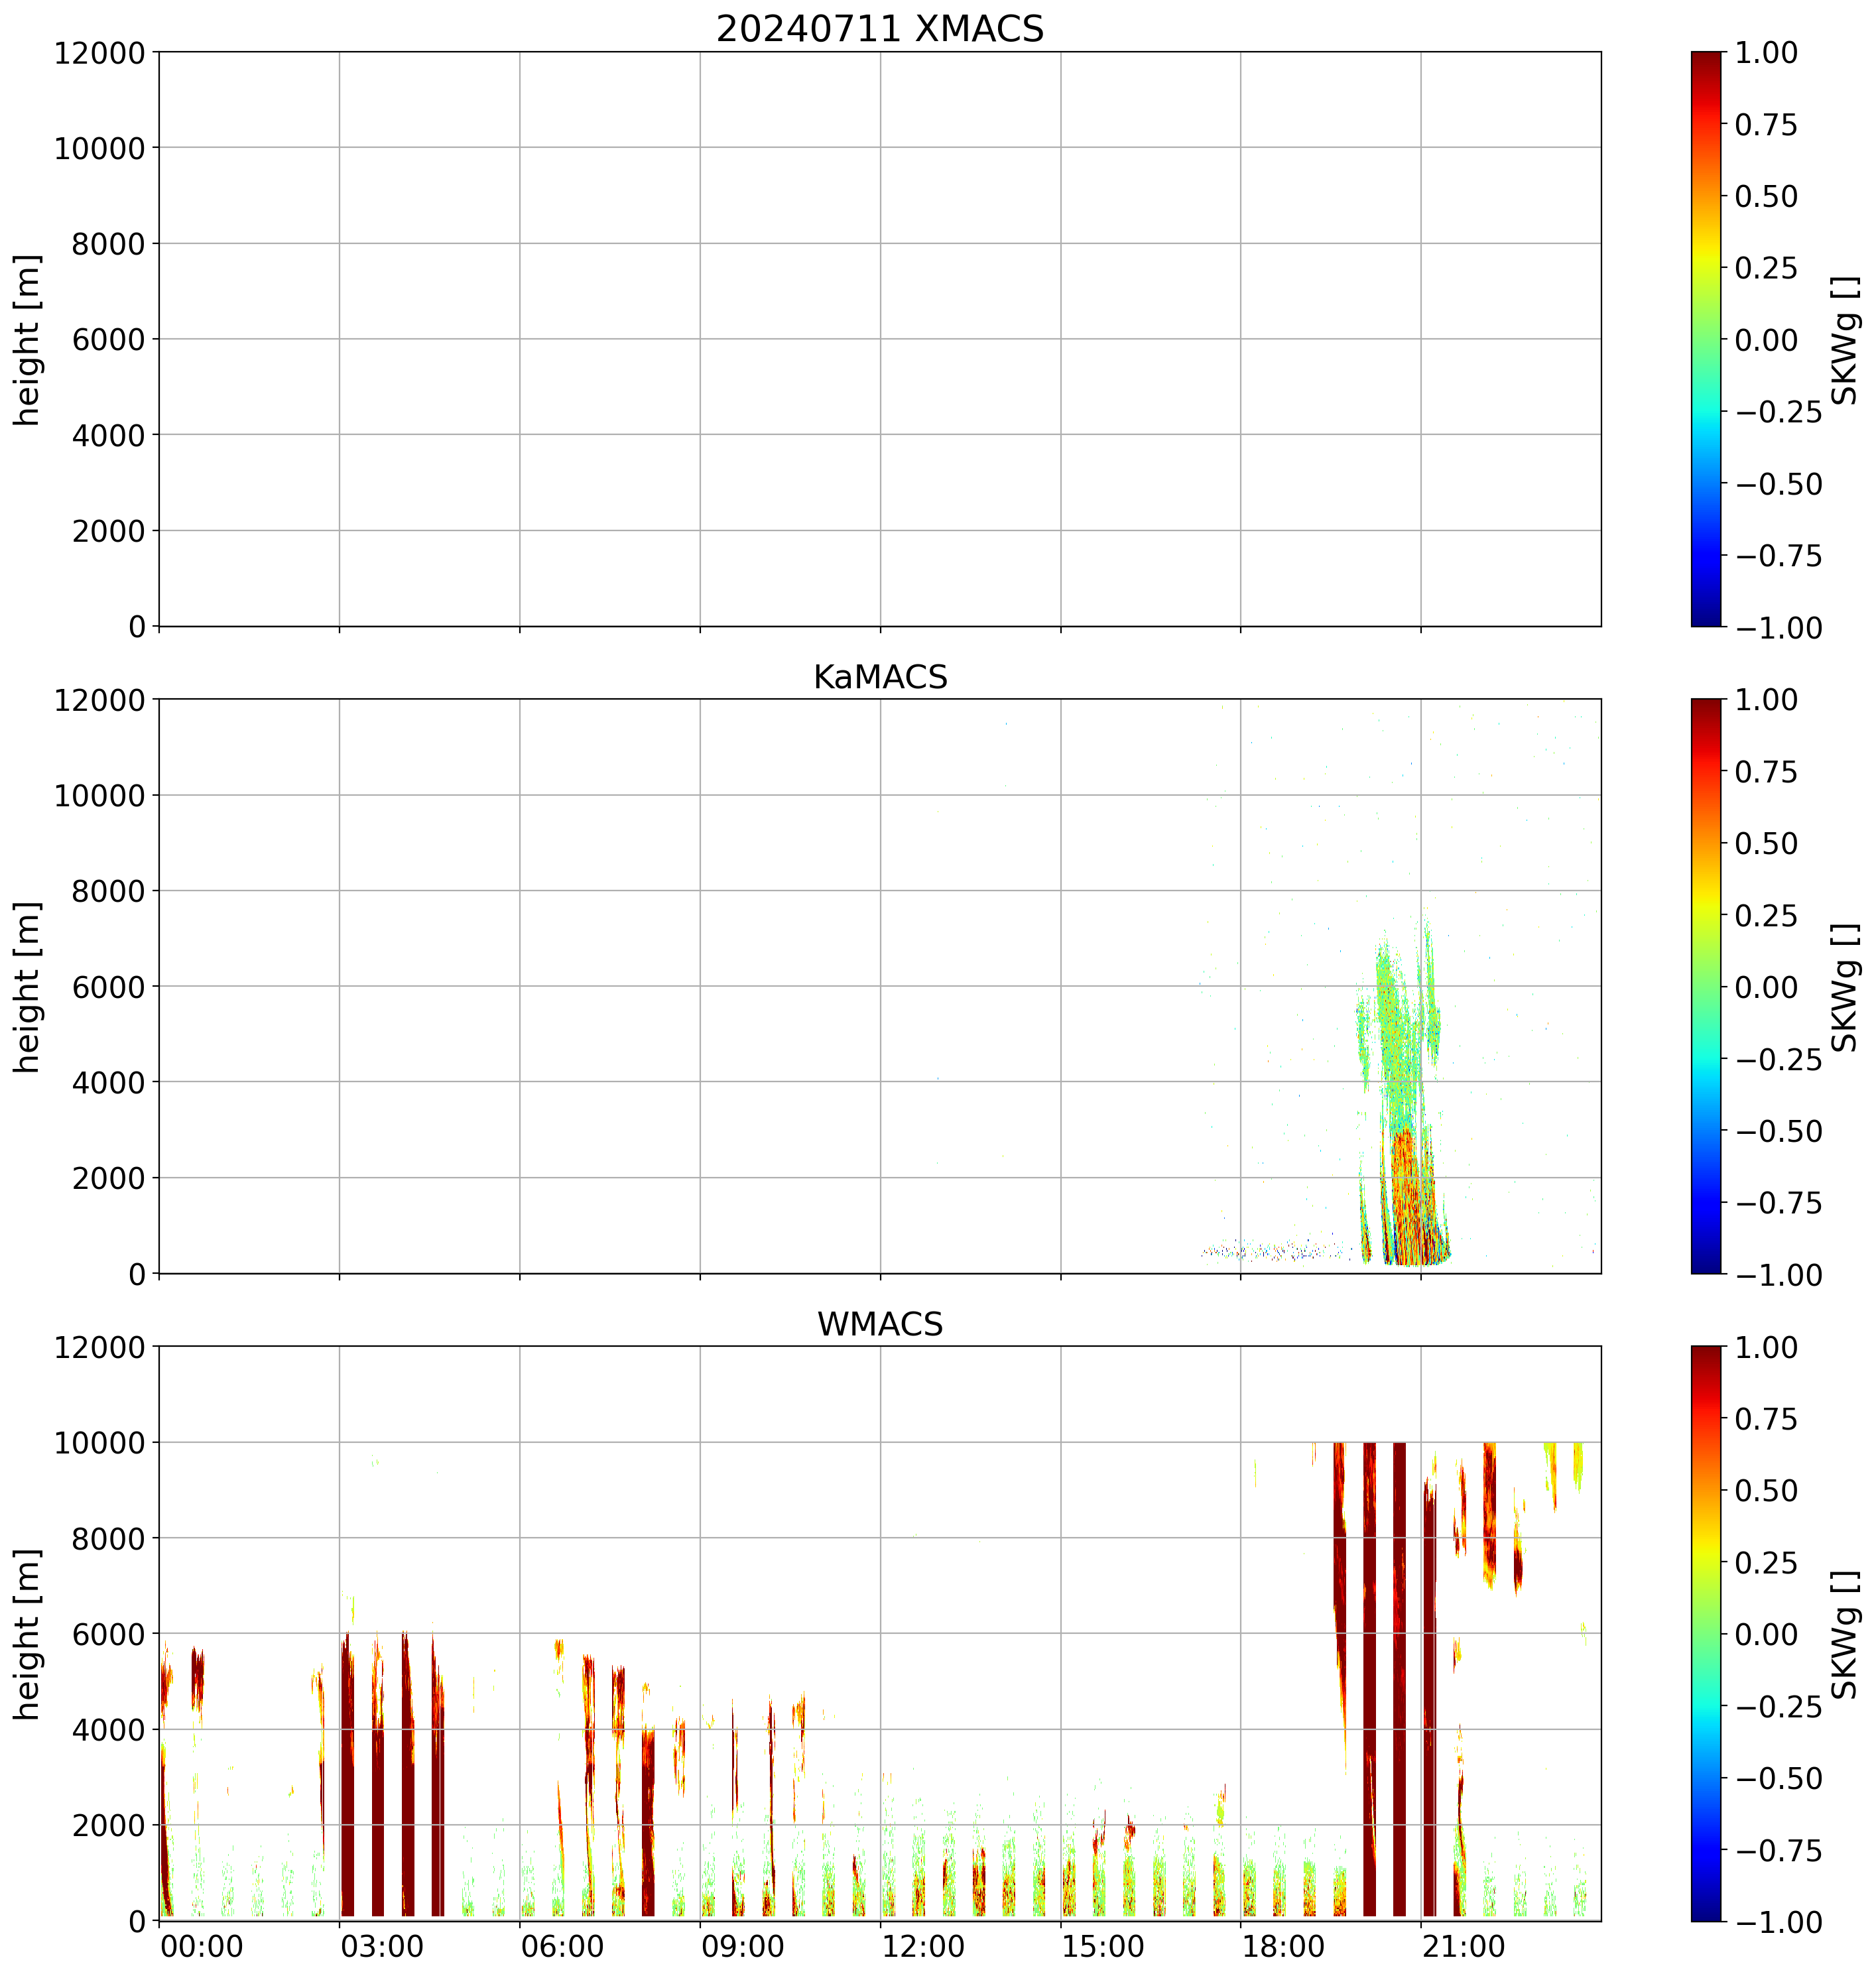The height and width of the screenshot is (1976, 1876).
Task: Click the 20240711 XMACS plot title
Action: click(x=879, y=29)
